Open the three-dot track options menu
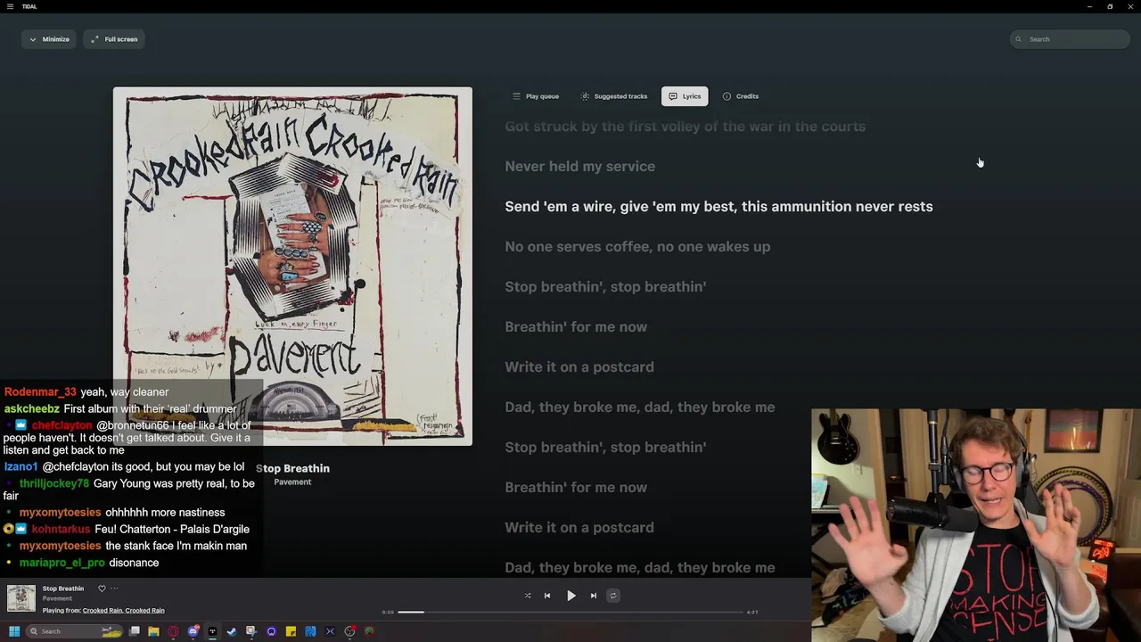1141x642 pixels. click(x=114, y=588)
